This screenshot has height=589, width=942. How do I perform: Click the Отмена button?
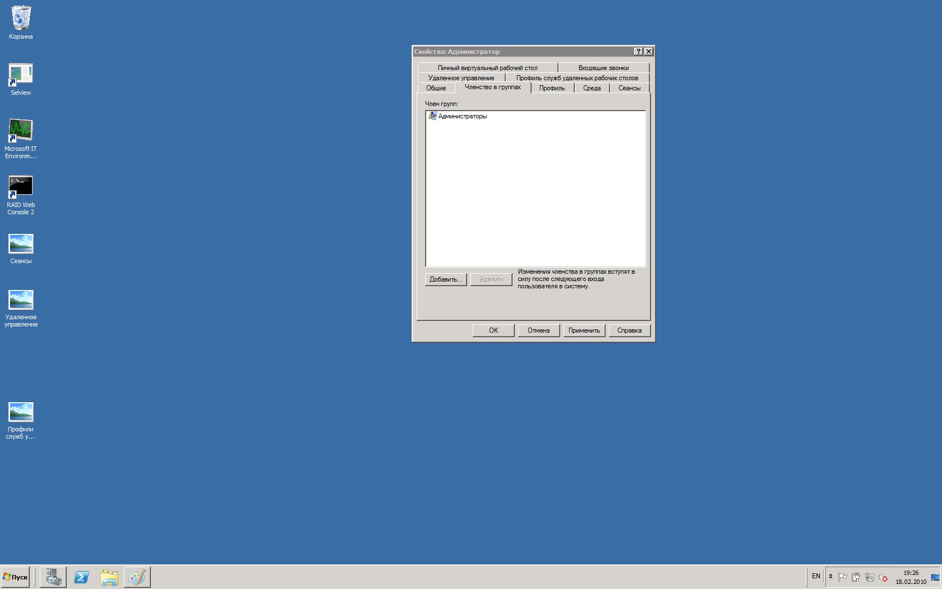coord(538,330)
